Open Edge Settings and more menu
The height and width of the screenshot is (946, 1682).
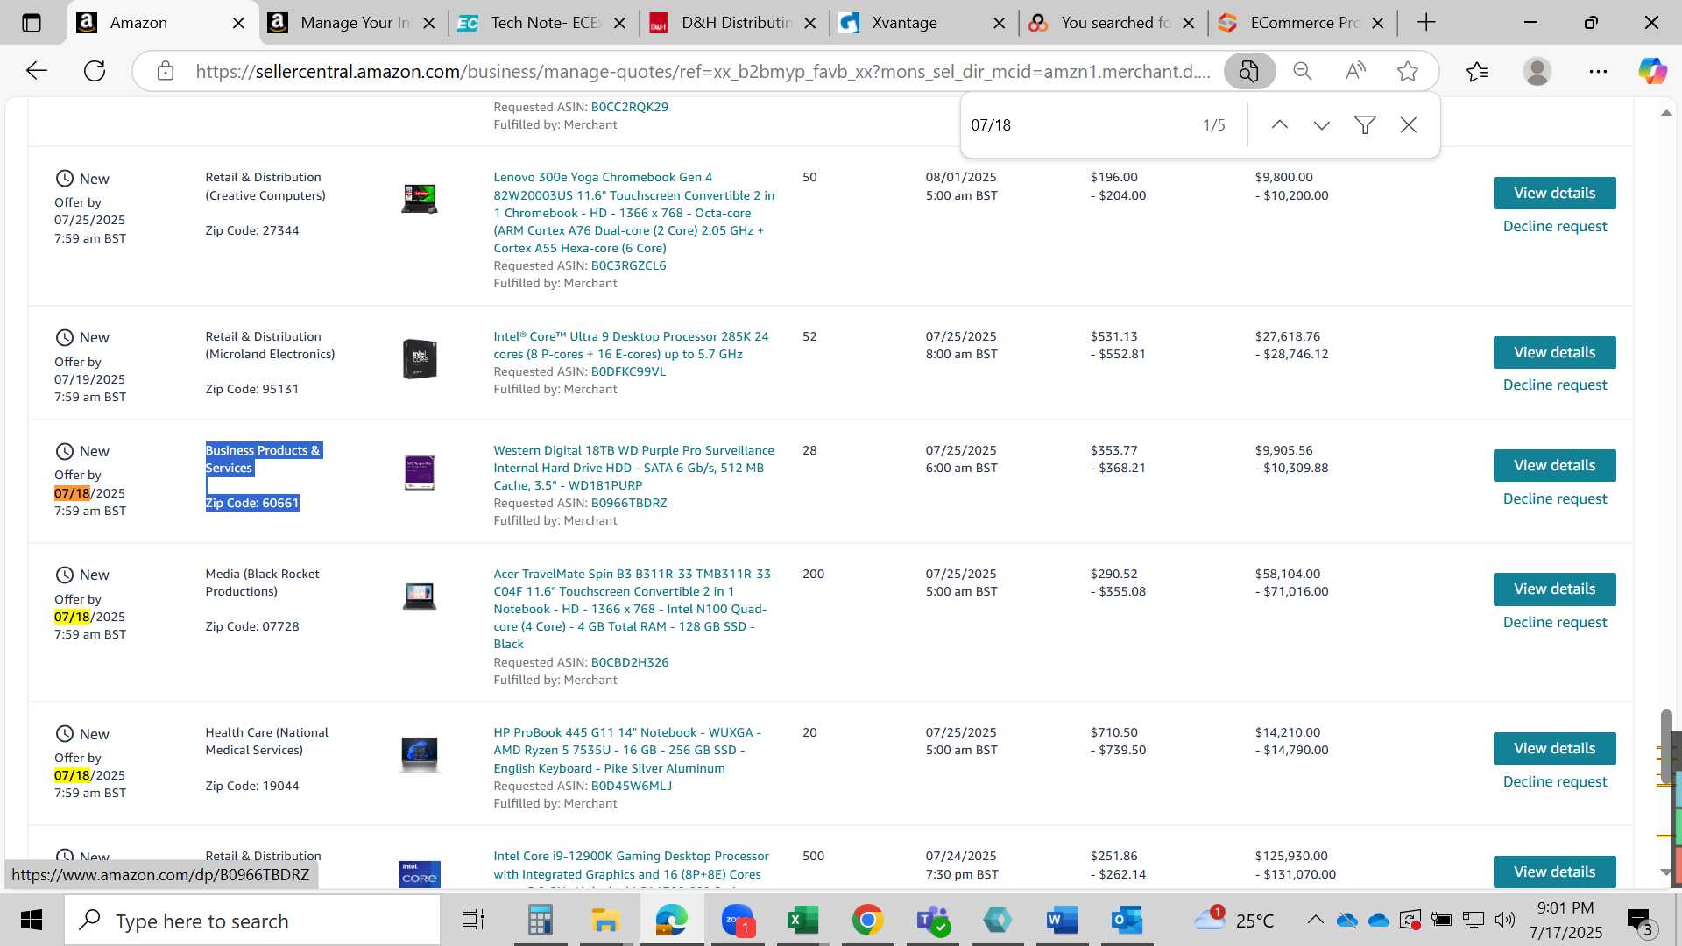coord(1598,71)
